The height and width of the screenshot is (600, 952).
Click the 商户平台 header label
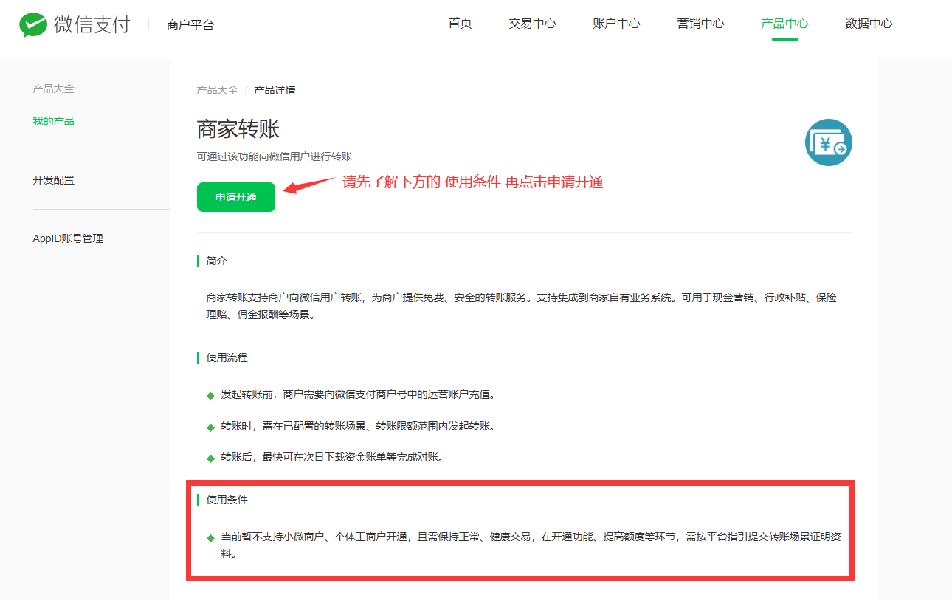coord(190,25)
